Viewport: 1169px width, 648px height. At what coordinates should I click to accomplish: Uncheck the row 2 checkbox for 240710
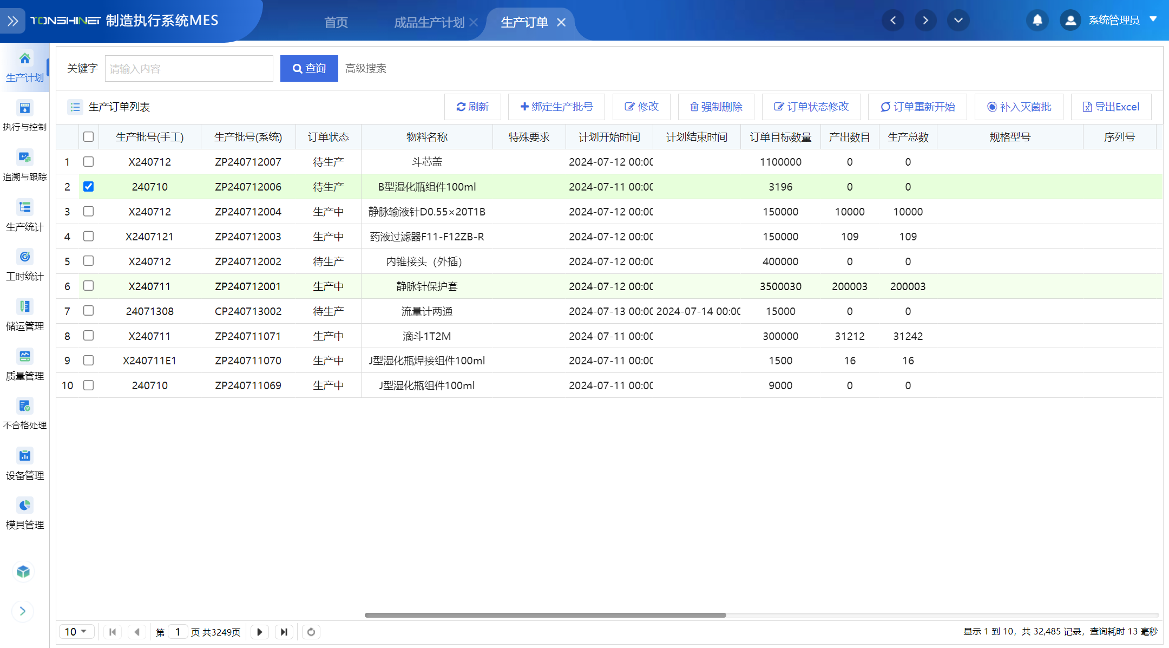tap(89, 187)
